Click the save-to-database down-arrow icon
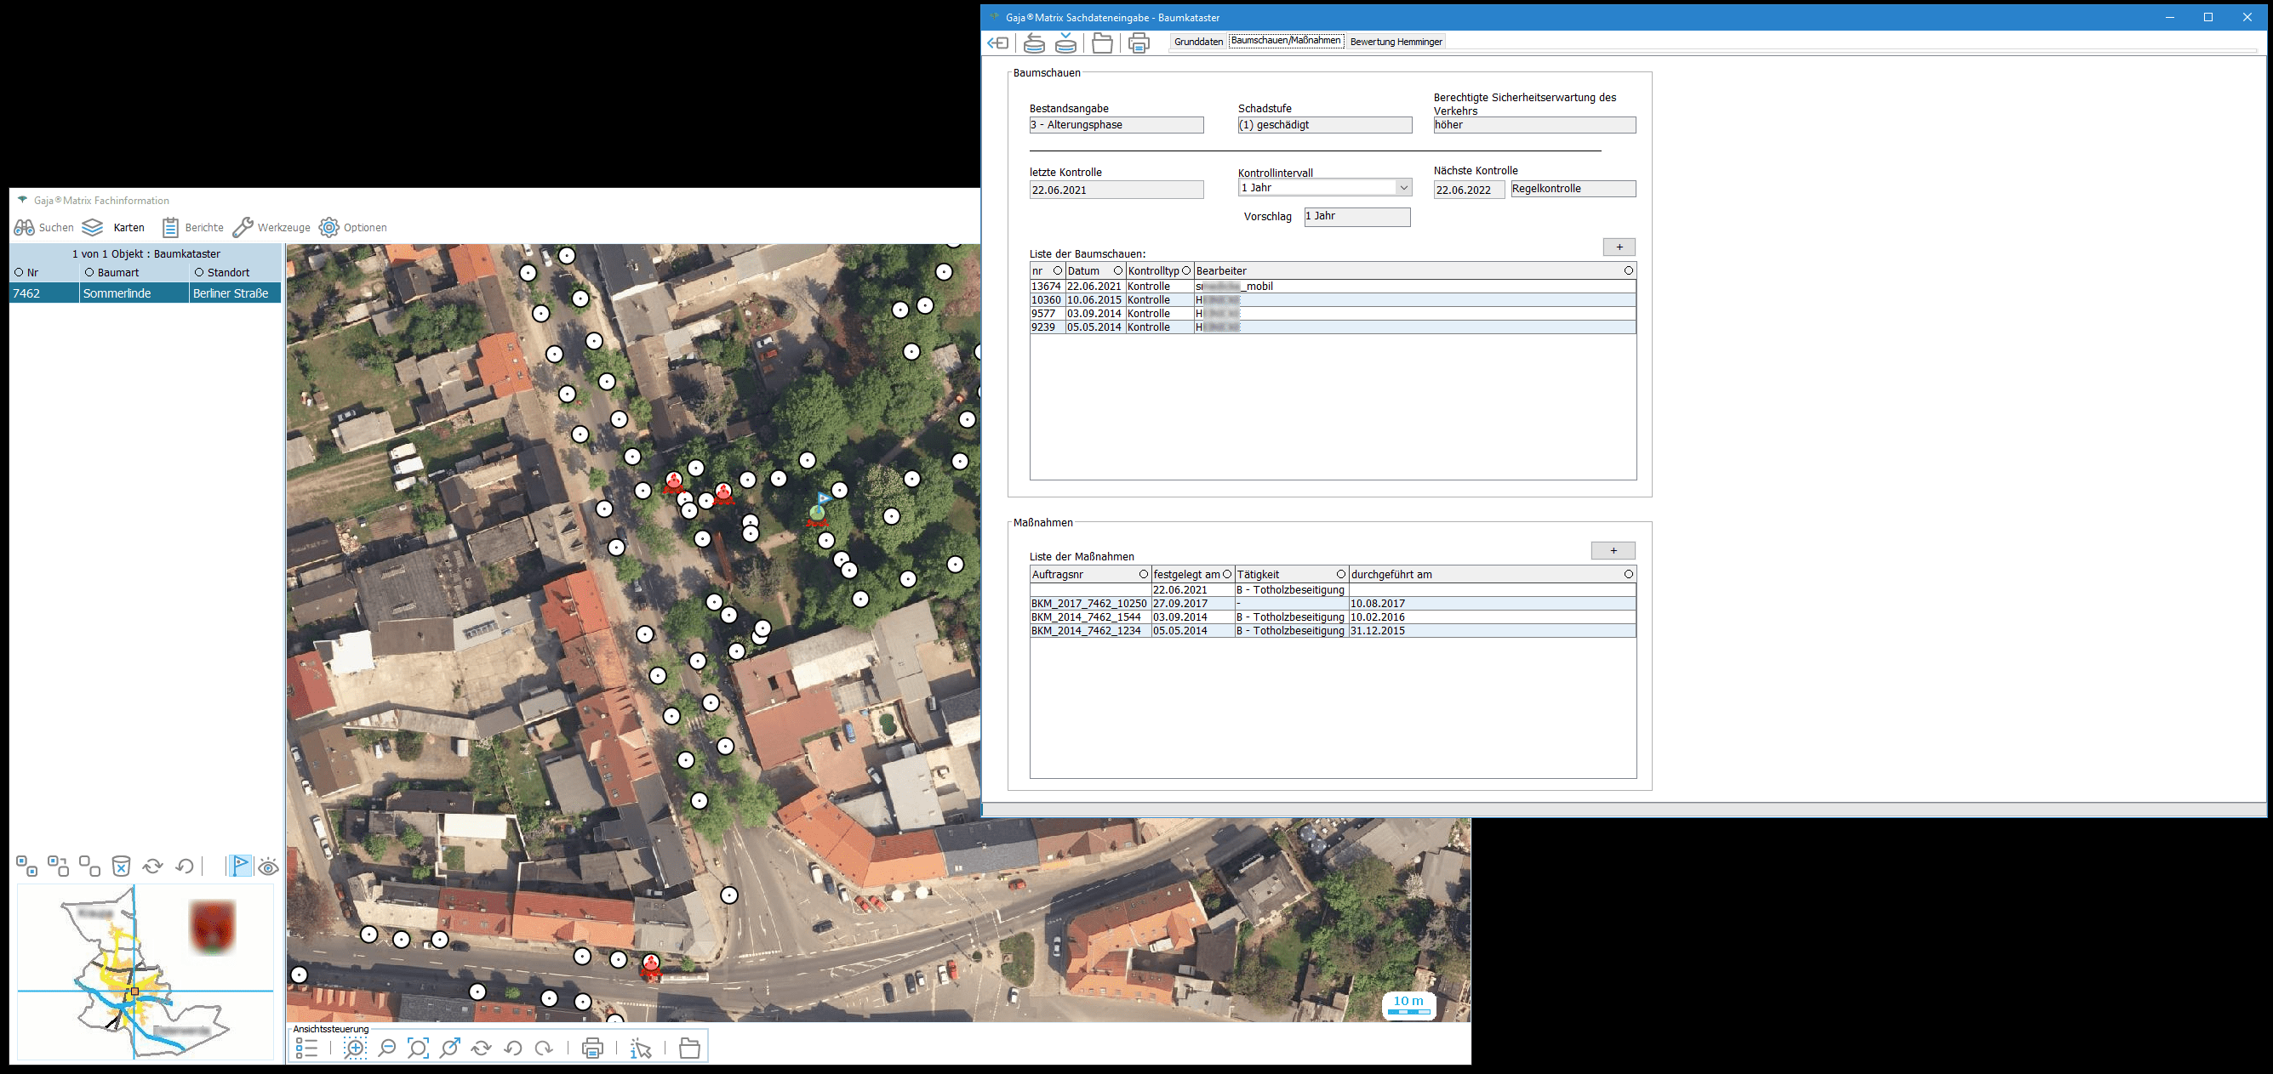Screen dimensions: 2273x1074 point(1066,43)
